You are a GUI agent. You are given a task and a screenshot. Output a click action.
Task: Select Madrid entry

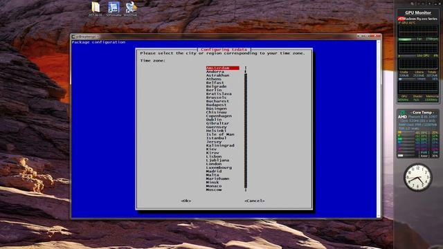pos(214,171)
